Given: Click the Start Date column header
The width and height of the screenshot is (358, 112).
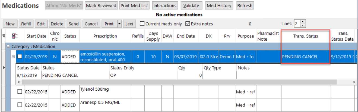Looking at the screenshot, I should tap(36, 36).
